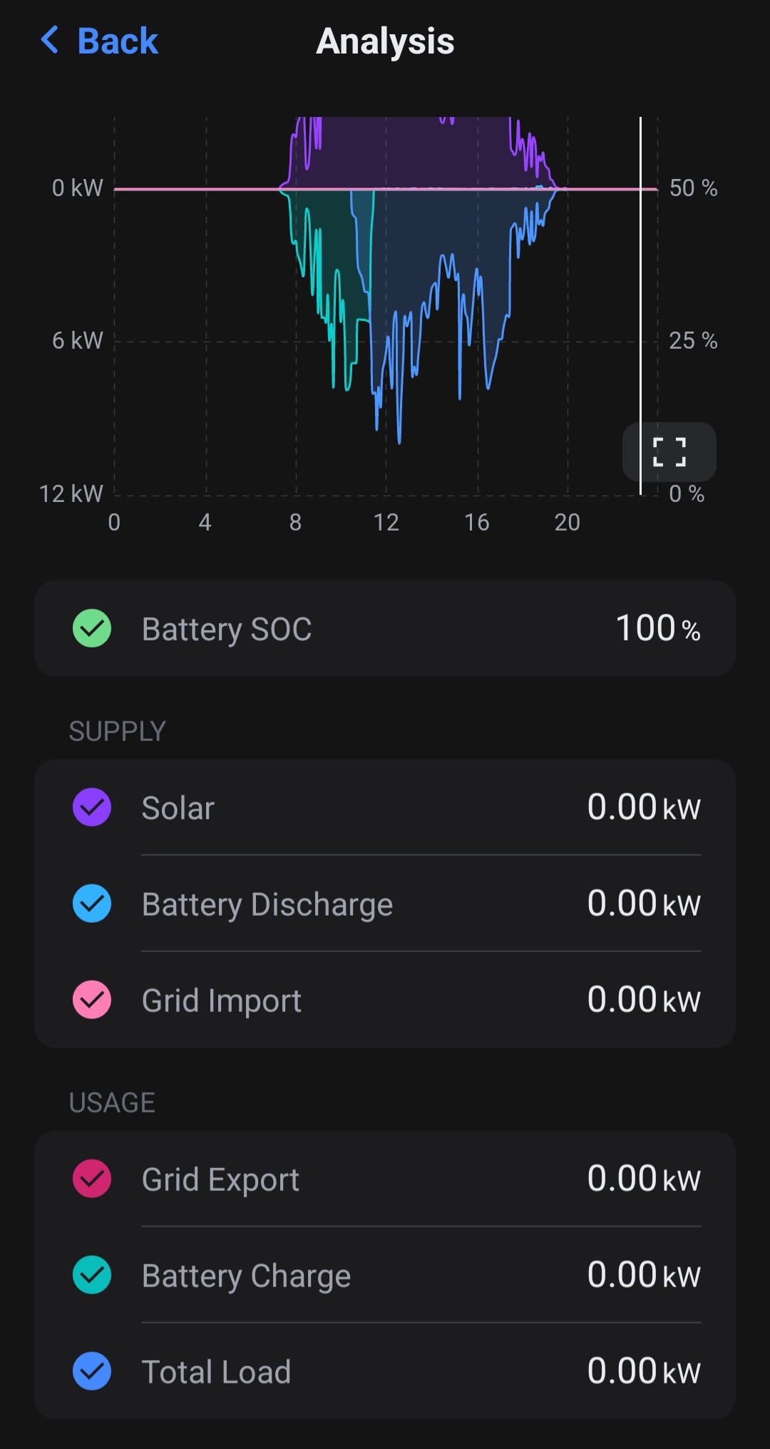The width and height of the screenshot is (770, 1449).
Task: Select the Battery SOC row label
Action: tap(227, 630)
